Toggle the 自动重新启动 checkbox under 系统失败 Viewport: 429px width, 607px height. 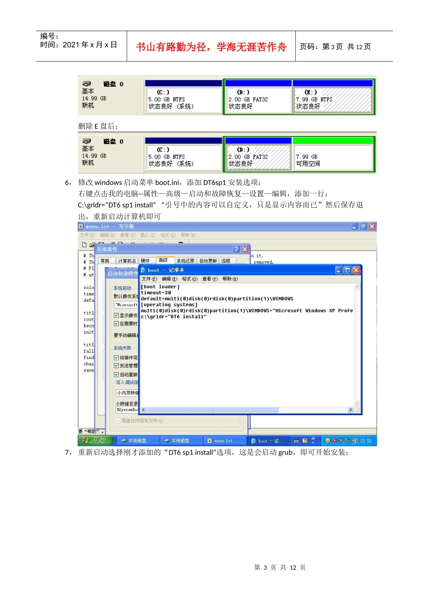coord(117,375)
